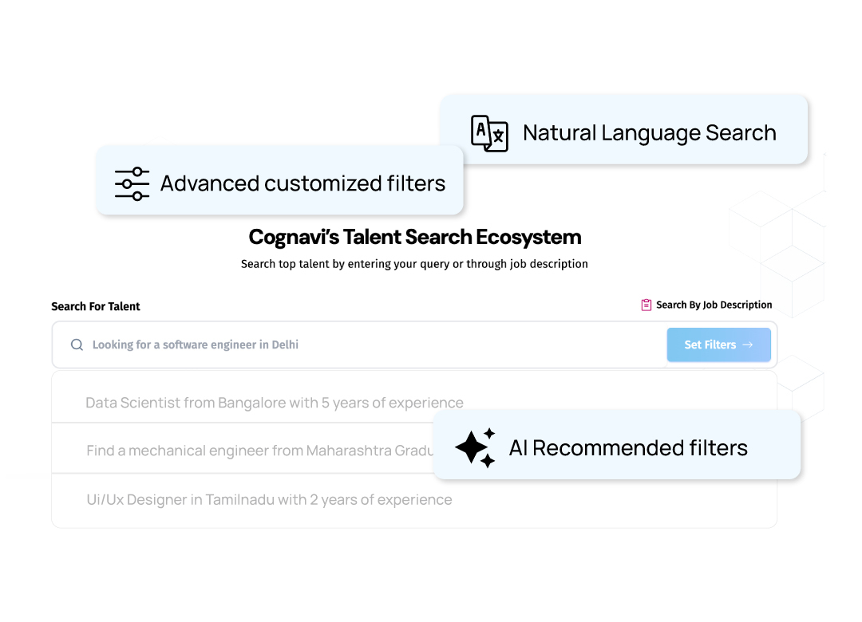The width and height of the screenshot is (862, 622).
Task: Click the Natural Language Search translation icon
Action: (x=489, y=134)
